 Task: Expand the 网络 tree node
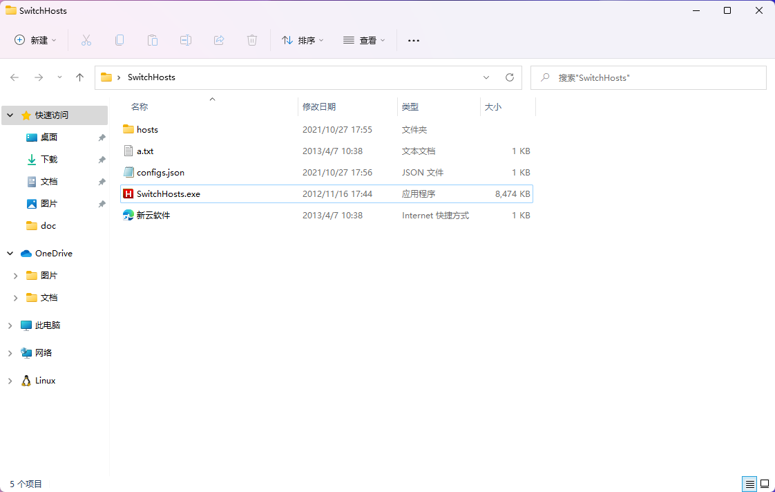click(10, 353)
